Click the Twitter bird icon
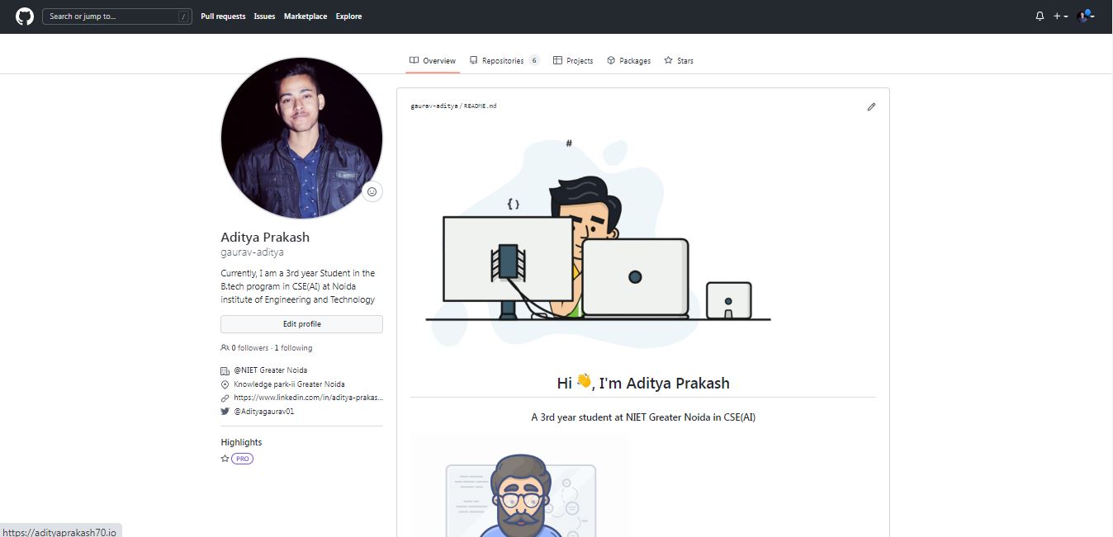This screenshot has width=1113, height=537. pos(225,411)
